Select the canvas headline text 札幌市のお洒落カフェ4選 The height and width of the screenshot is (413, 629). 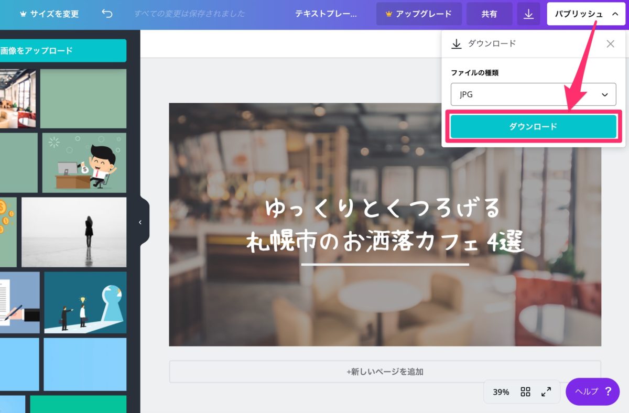[x=386, y=243]
